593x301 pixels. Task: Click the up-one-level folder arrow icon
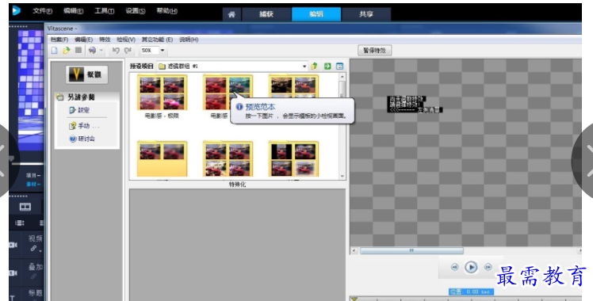click(314, 66)
